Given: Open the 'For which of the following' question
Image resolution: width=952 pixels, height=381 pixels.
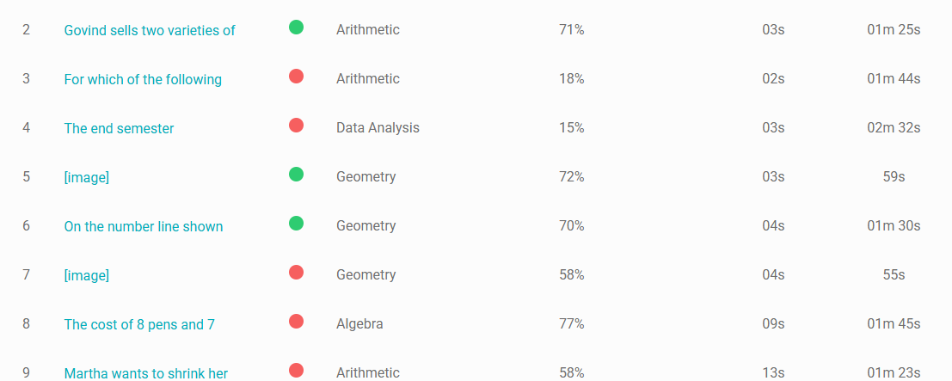Looking at the screenshot, I should [143, 80].
